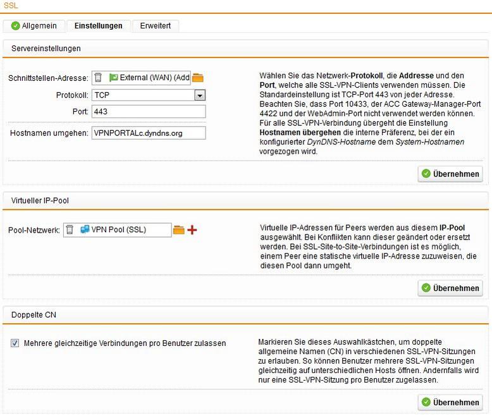
Task: Remove VPN Pool (SSL) using trash icon
Action: tap(70, 229)
